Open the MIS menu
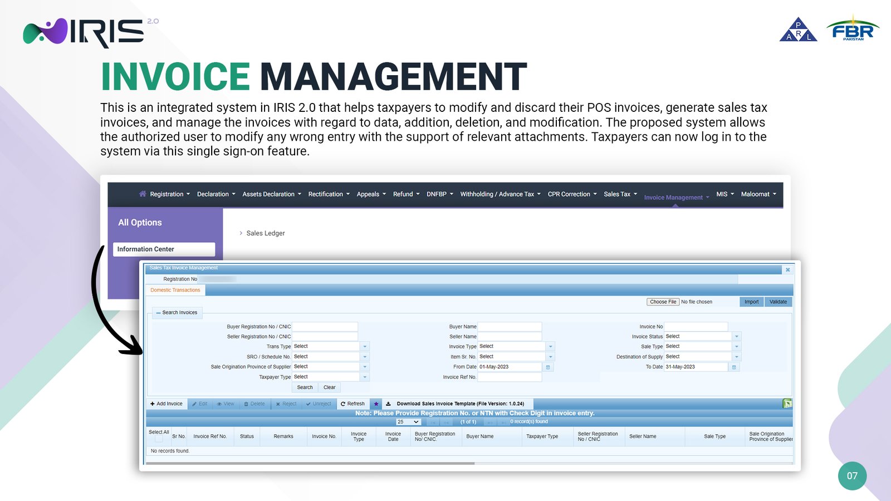891x501 pixels. [725, 194]
